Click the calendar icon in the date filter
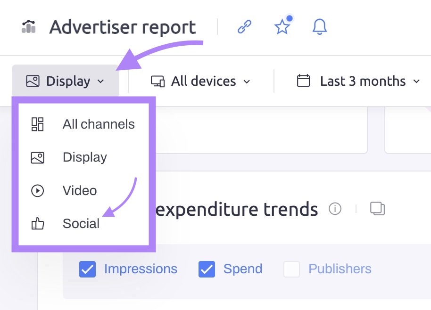Image resolution: width=431 pixels, height=310 pixels. (301, 81)
